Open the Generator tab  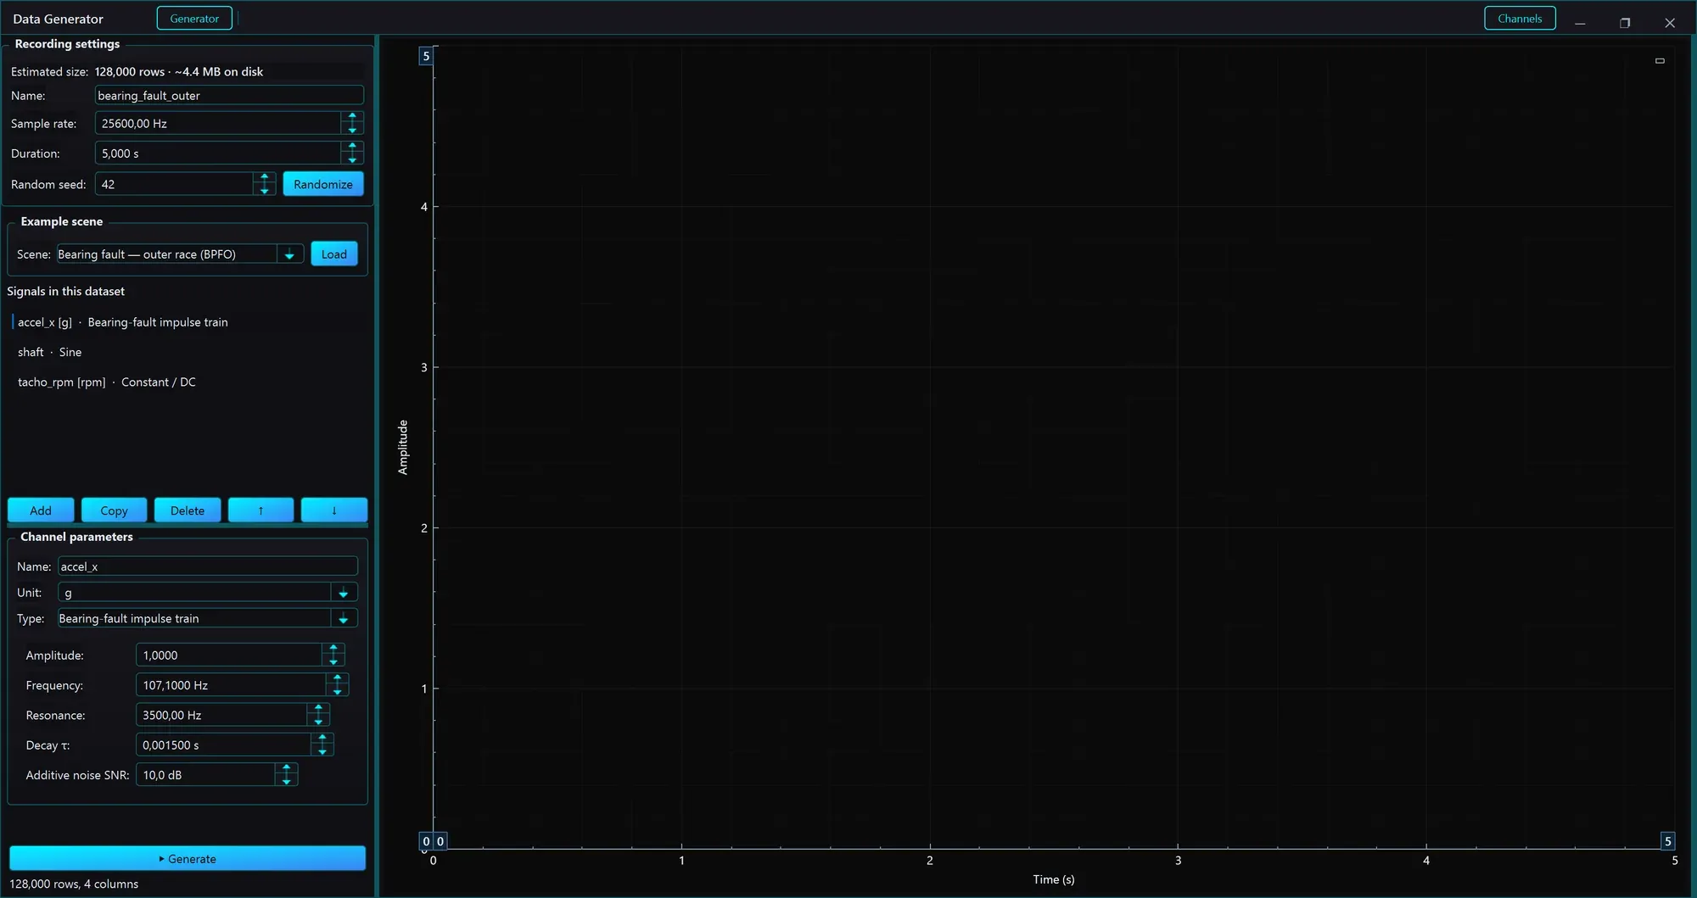(x=194, y=19)
